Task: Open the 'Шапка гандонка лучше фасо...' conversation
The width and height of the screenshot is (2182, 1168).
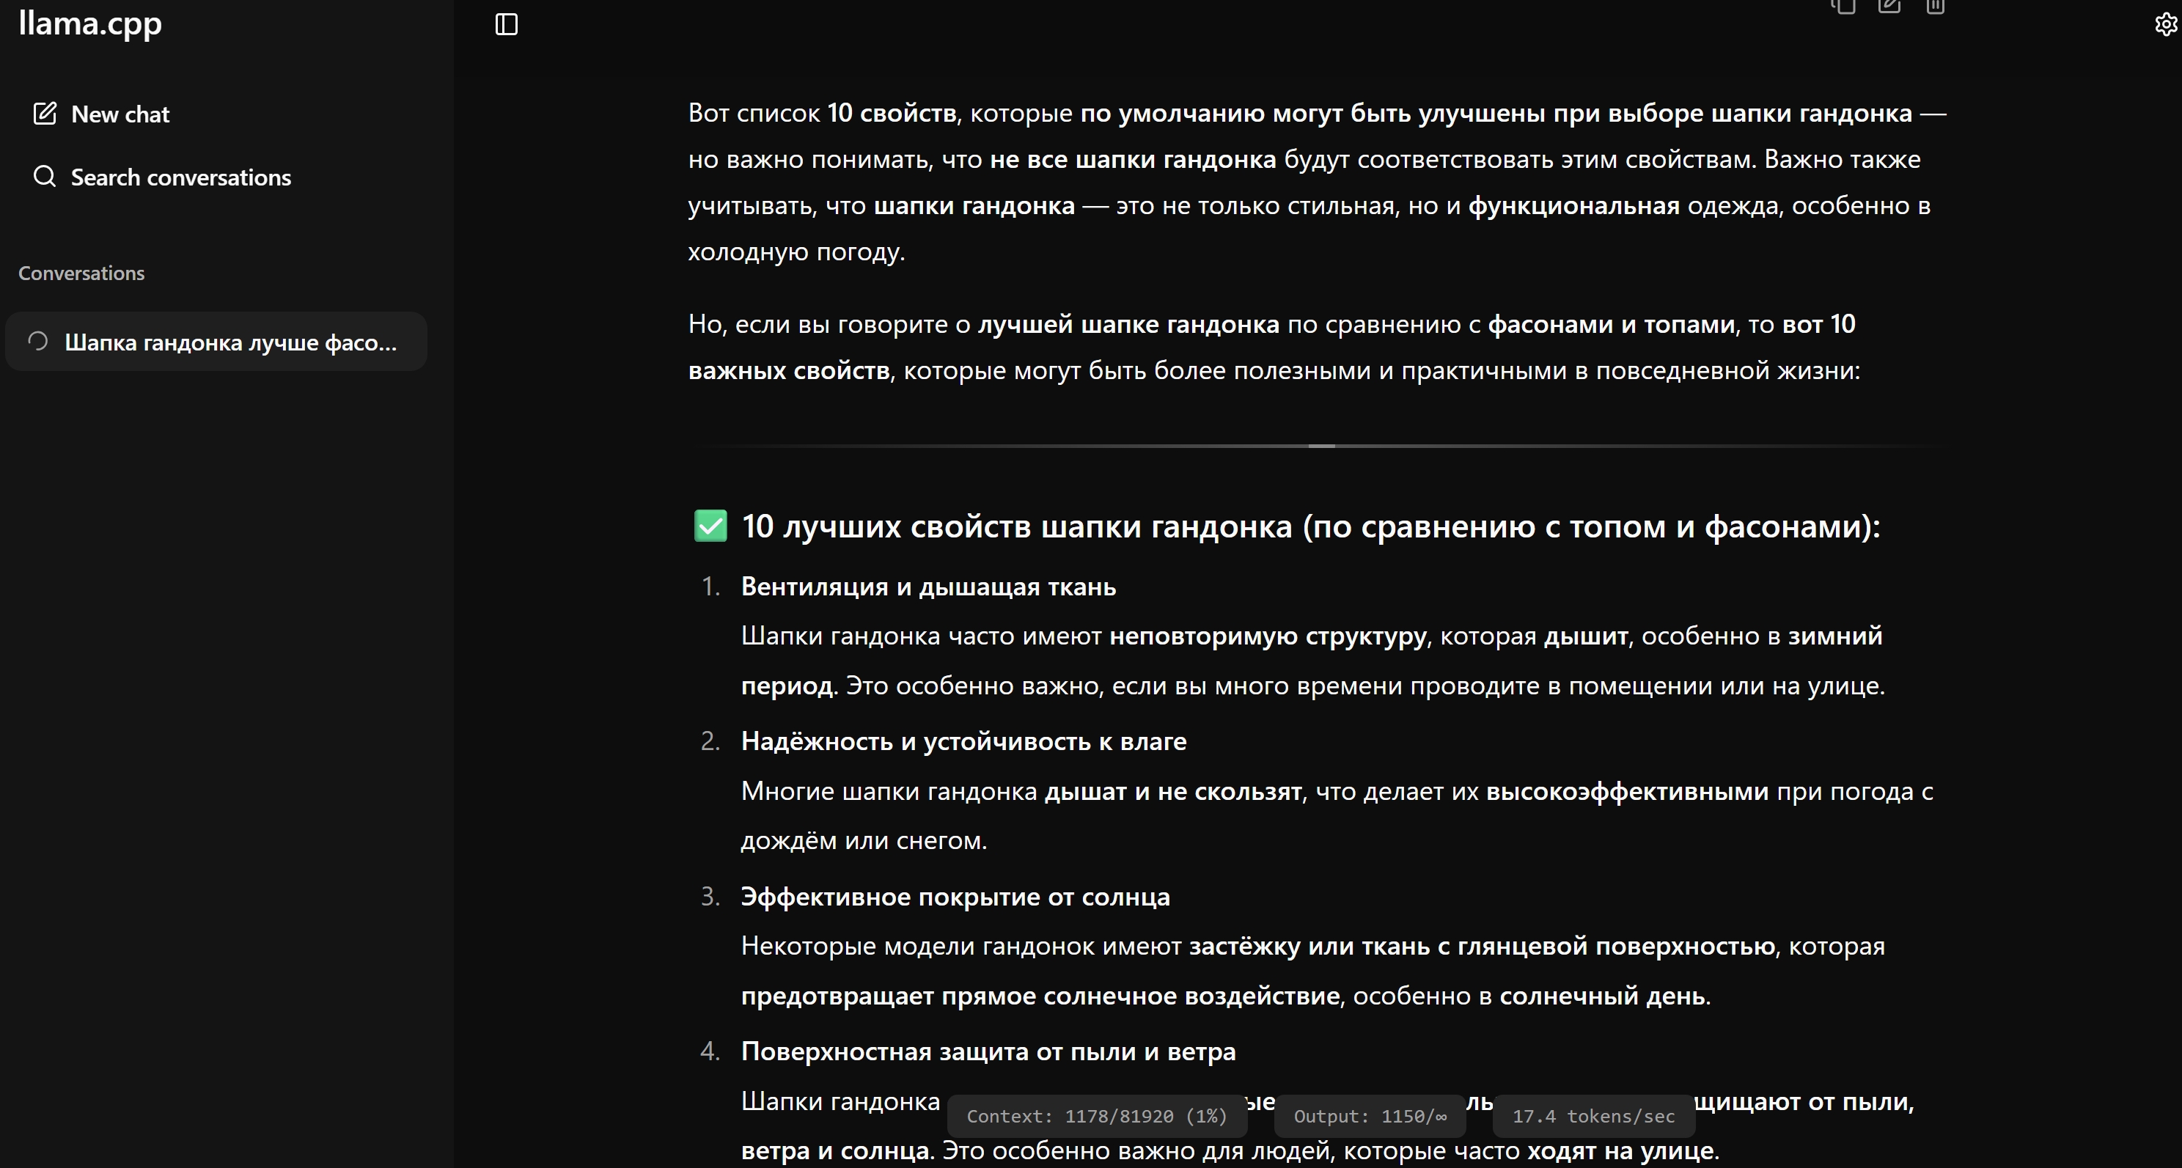Action: [x=230, y=342]
